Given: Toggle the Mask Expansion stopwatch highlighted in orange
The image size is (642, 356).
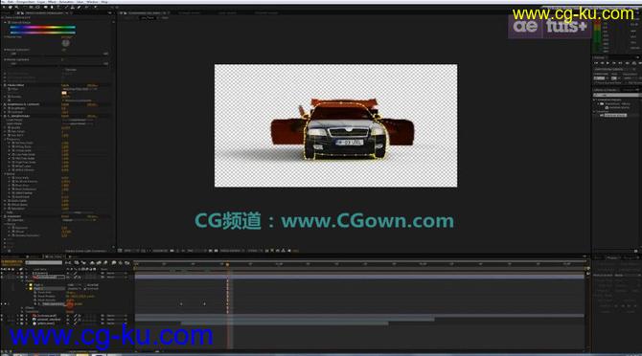Looking at the screenshot, I should pos(35,304).
